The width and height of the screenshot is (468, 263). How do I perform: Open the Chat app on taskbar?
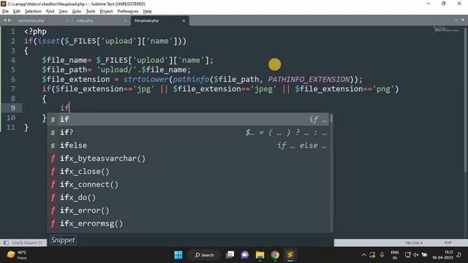245,255
